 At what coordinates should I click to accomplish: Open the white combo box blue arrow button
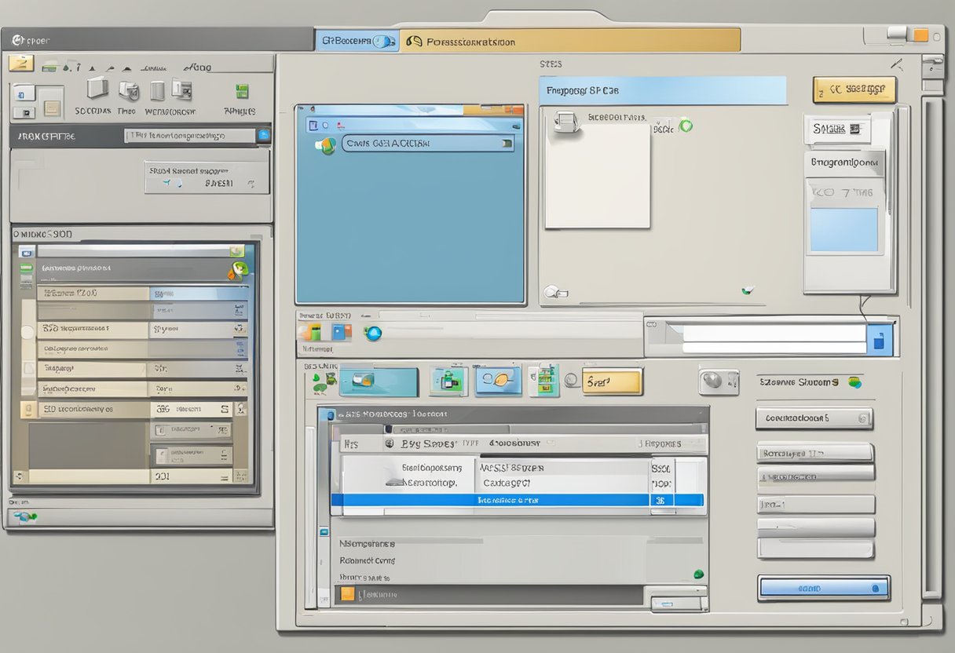(x=880, y=340)
